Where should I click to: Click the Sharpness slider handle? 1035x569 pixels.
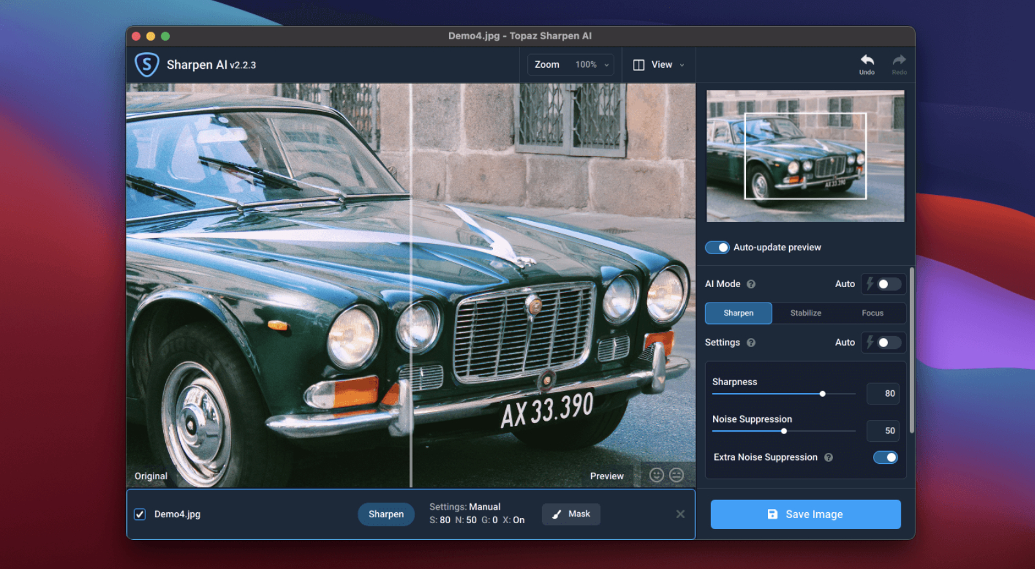point(823,394)
